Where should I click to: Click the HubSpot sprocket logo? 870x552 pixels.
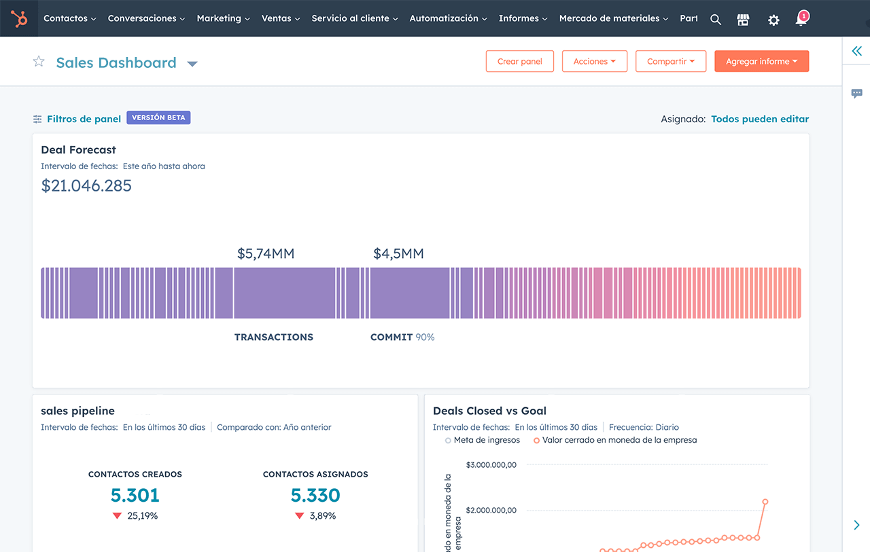click(19, 18)
